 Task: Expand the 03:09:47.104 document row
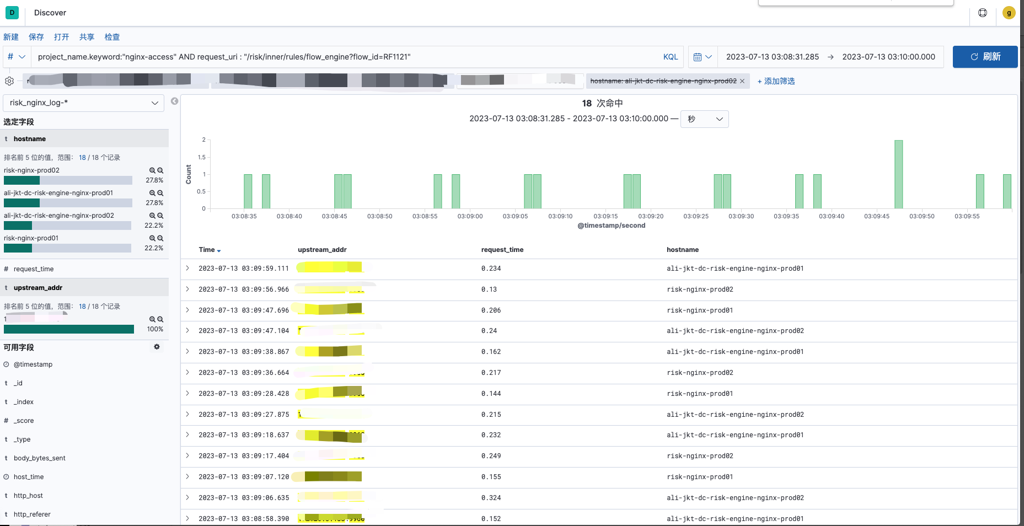(187, 330)
